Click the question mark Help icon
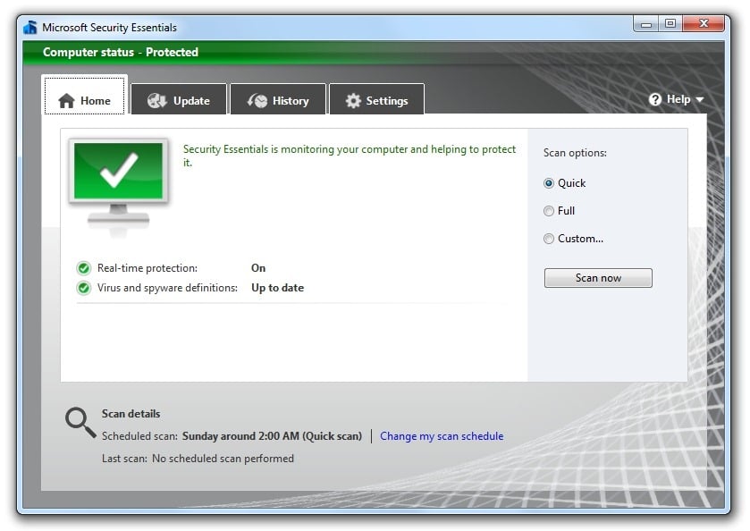 coord(655,99)
